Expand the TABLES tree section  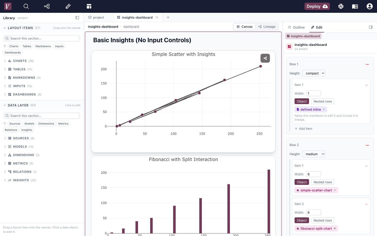click(5, 69)
